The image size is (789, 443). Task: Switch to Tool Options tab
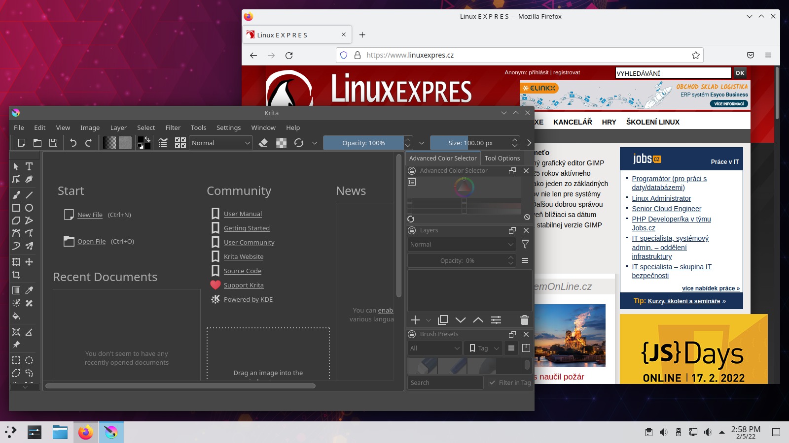tap(502, 158)
